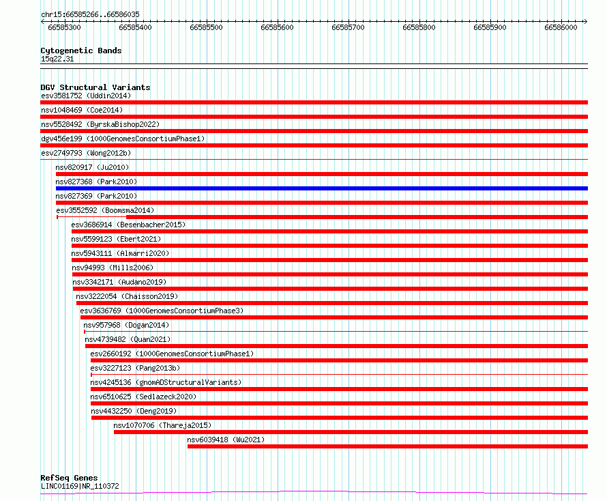The image size is (607, 501).
Task: Click ruler position 66585300
Action: point(64,27)
